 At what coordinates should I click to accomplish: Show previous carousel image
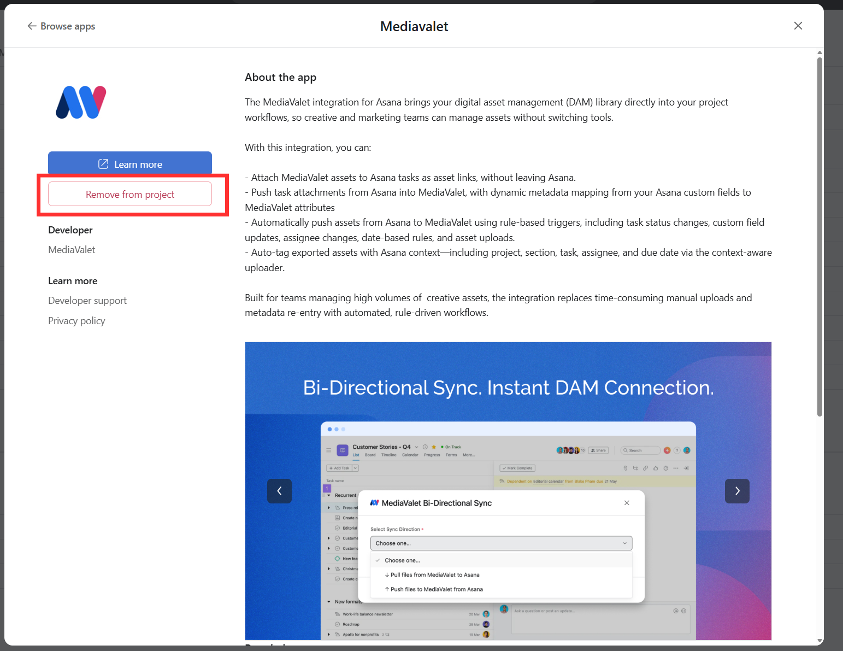pos(279,491)
